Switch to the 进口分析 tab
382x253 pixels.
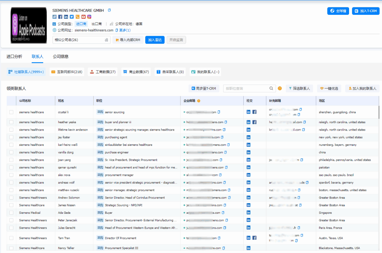click(14, 57)
